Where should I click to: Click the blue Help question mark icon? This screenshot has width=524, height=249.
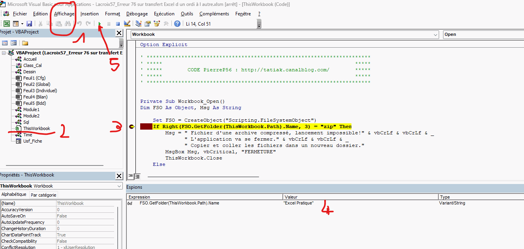[177, 24]
